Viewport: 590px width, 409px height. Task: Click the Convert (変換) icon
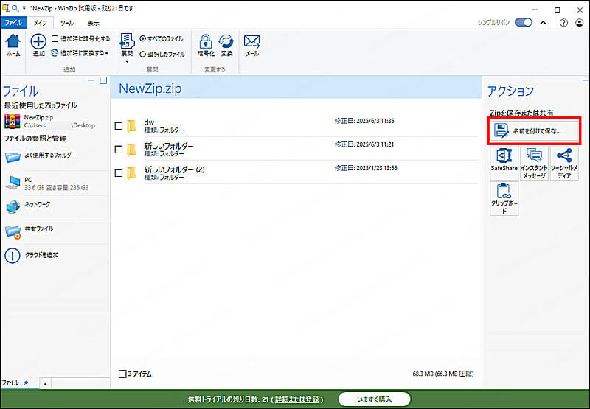[226, 41]
